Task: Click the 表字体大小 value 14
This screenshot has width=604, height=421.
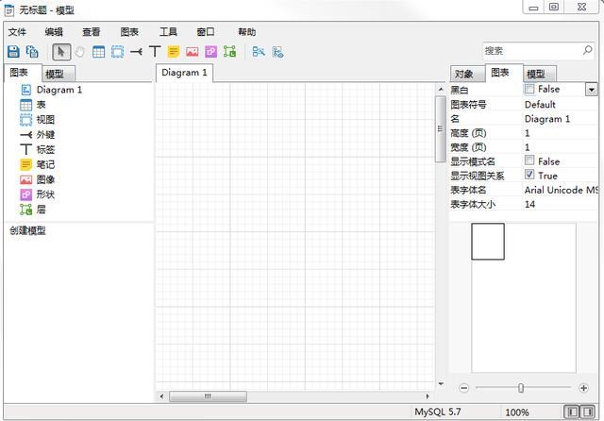Action: click(529, 204)
